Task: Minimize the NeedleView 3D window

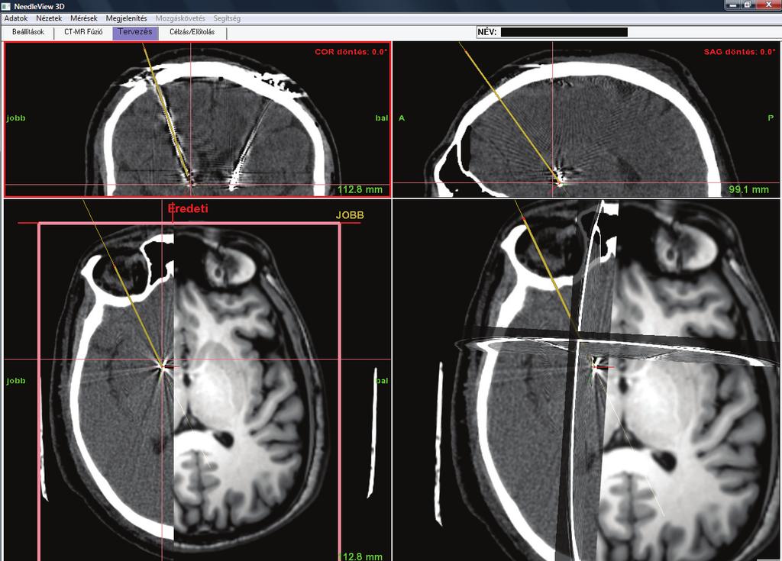Action: tap(733, 5)
